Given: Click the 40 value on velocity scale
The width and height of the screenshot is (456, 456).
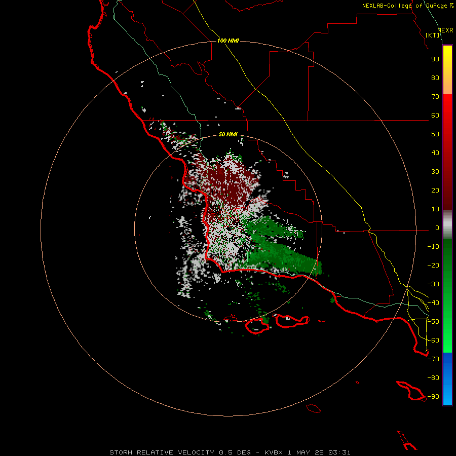Looking at the screenshot, I should (x=435, y=153).
